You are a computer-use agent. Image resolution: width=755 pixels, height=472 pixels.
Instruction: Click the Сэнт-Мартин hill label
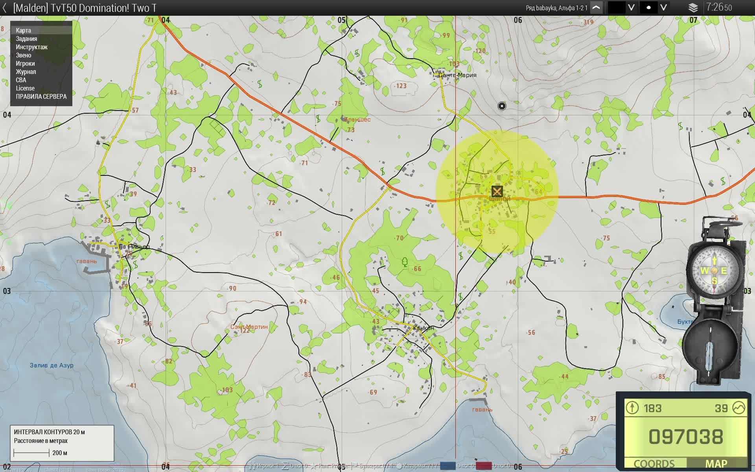[249, 326]
